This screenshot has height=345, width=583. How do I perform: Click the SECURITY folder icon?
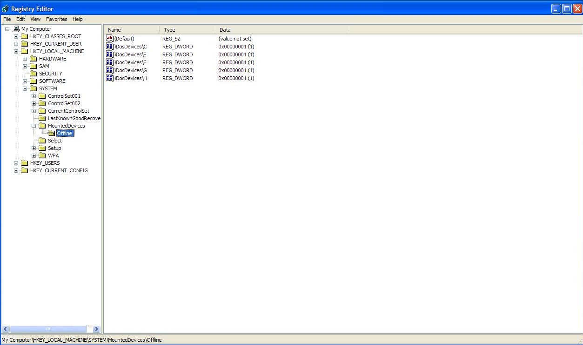(x=33, y=74)
